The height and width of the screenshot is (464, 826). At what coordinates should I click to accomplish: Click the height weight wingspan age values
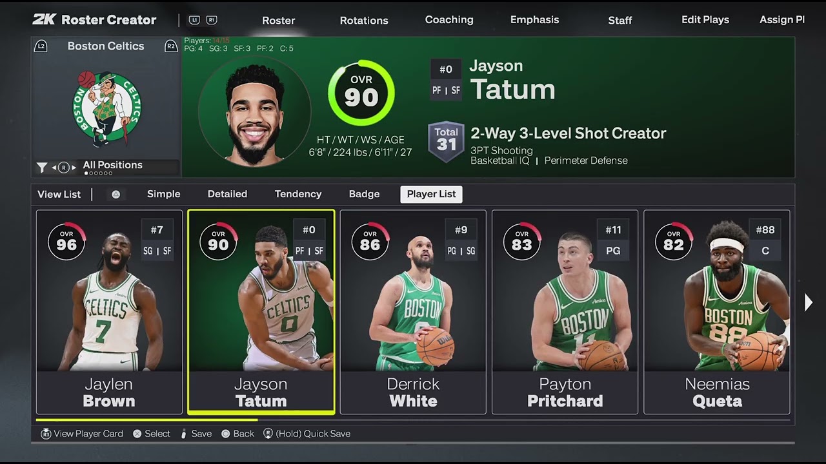[360, 153]
